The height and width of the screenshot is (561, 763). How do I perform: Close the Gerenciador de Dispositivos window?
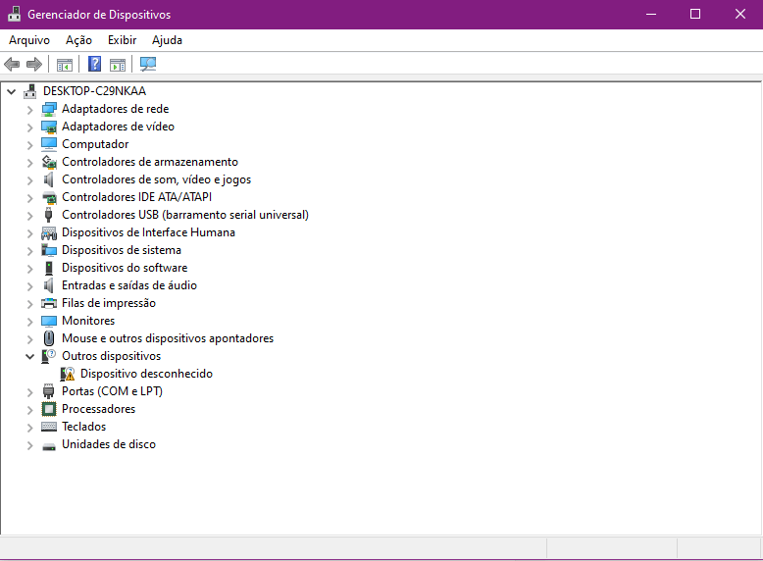740,14
